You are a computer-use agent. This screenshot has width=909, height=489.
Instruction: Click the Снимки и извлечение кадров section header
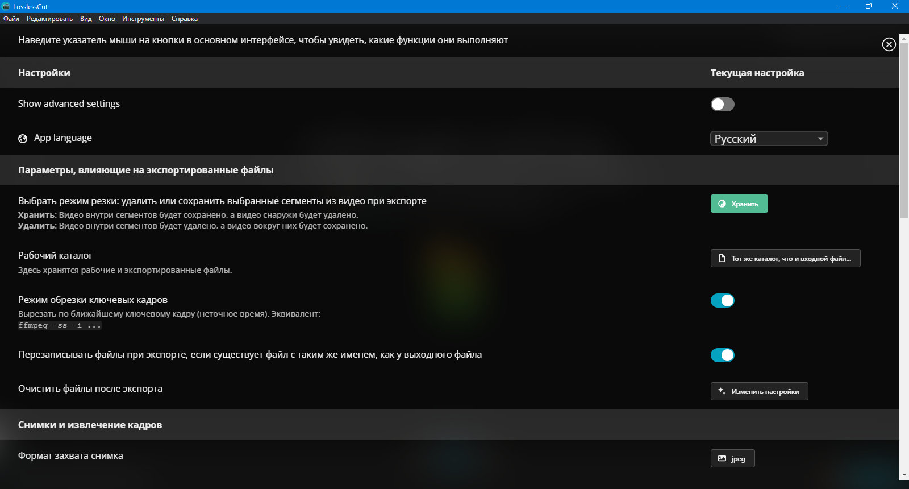click(x=90, y=425)
